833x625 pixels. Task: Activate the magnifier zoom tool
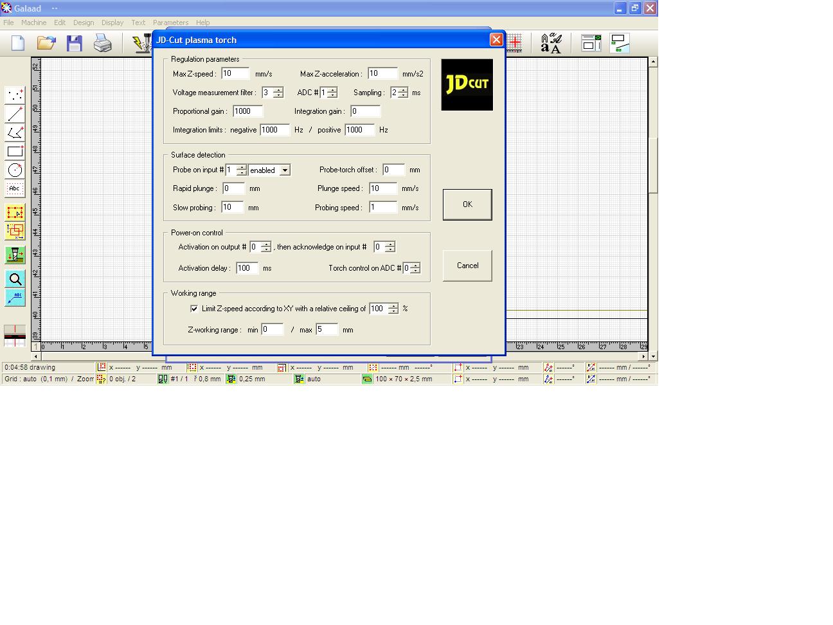pyautogui.click(x=15, y=279)
